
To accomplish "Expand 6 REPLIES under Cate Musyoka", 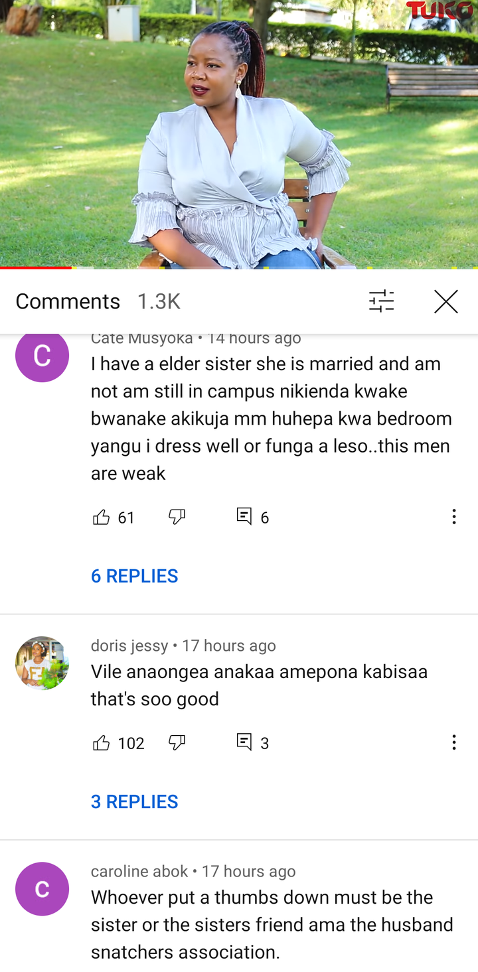I will pos(135,576).
